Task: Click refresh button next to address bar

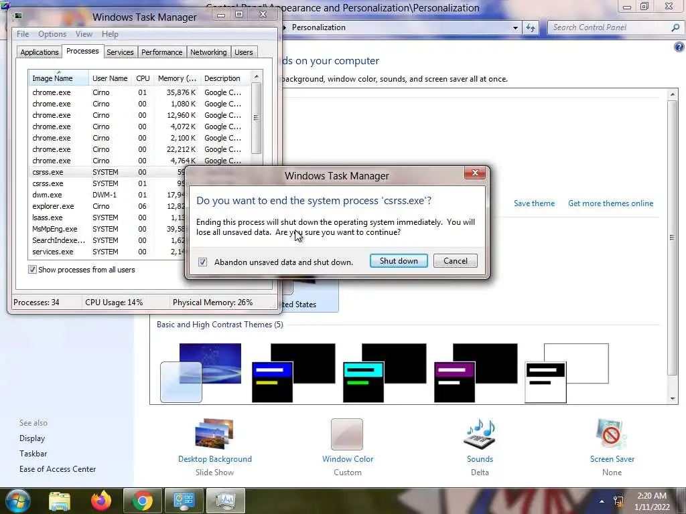Action: pos(531,27)
